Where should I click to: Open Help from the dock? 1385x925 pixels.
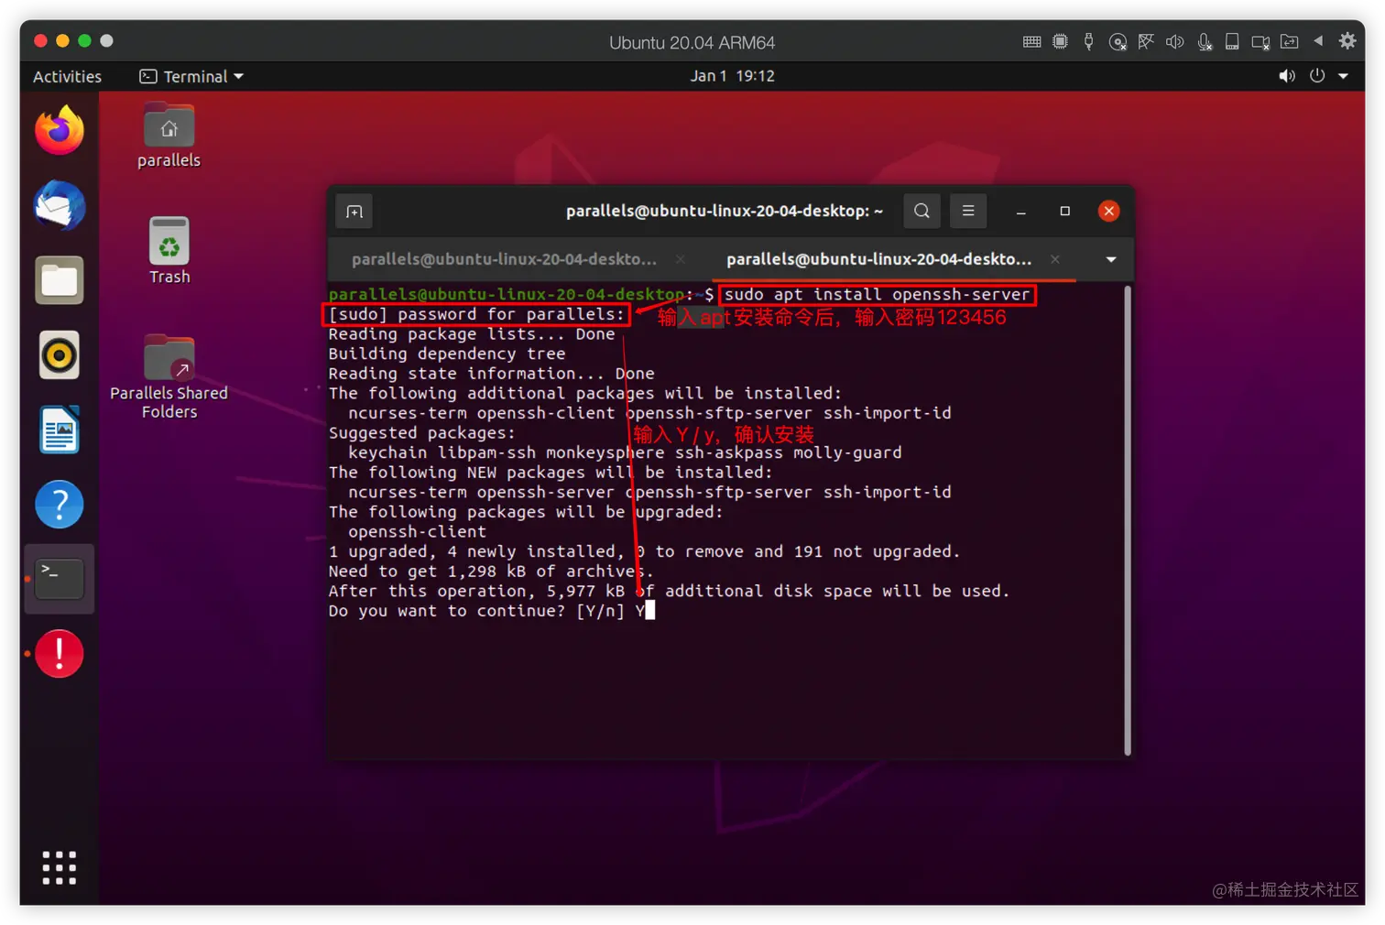point(60,505)
